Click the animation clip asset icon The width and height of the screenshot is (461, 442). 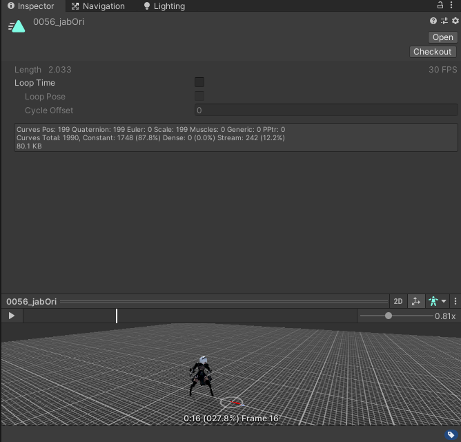point(17,26)
